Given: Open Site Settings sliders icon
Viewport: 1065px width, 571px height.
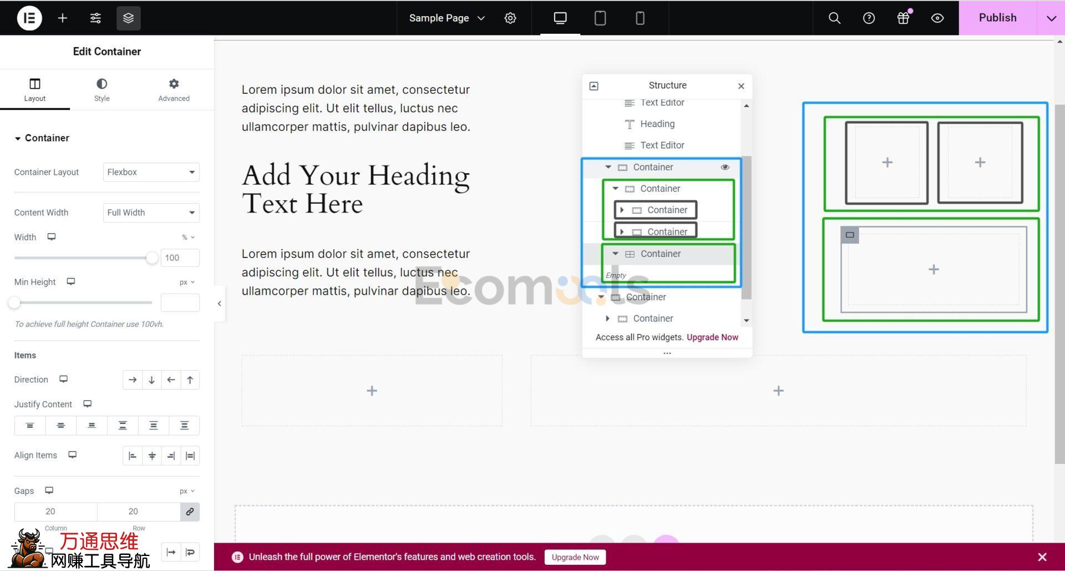Looking at the screenshot, I should (x=95, y=18).
